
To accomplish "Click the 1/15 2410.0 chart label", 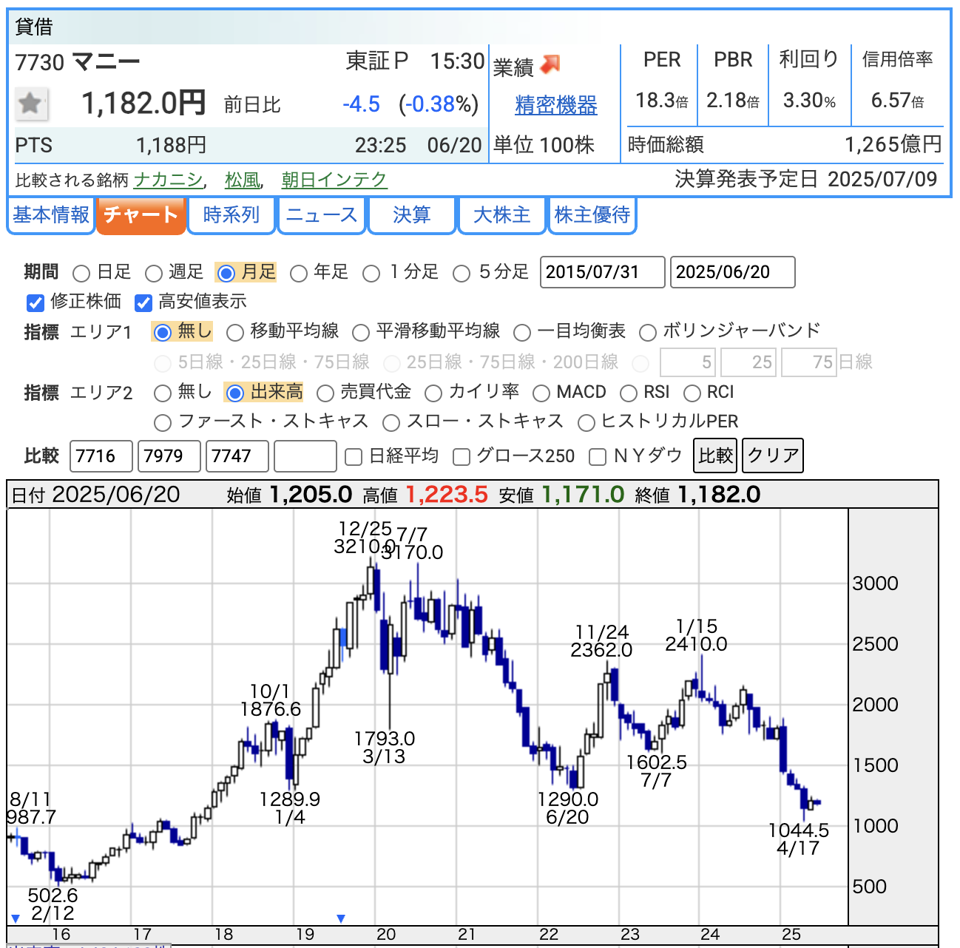I will pos(696,635).
